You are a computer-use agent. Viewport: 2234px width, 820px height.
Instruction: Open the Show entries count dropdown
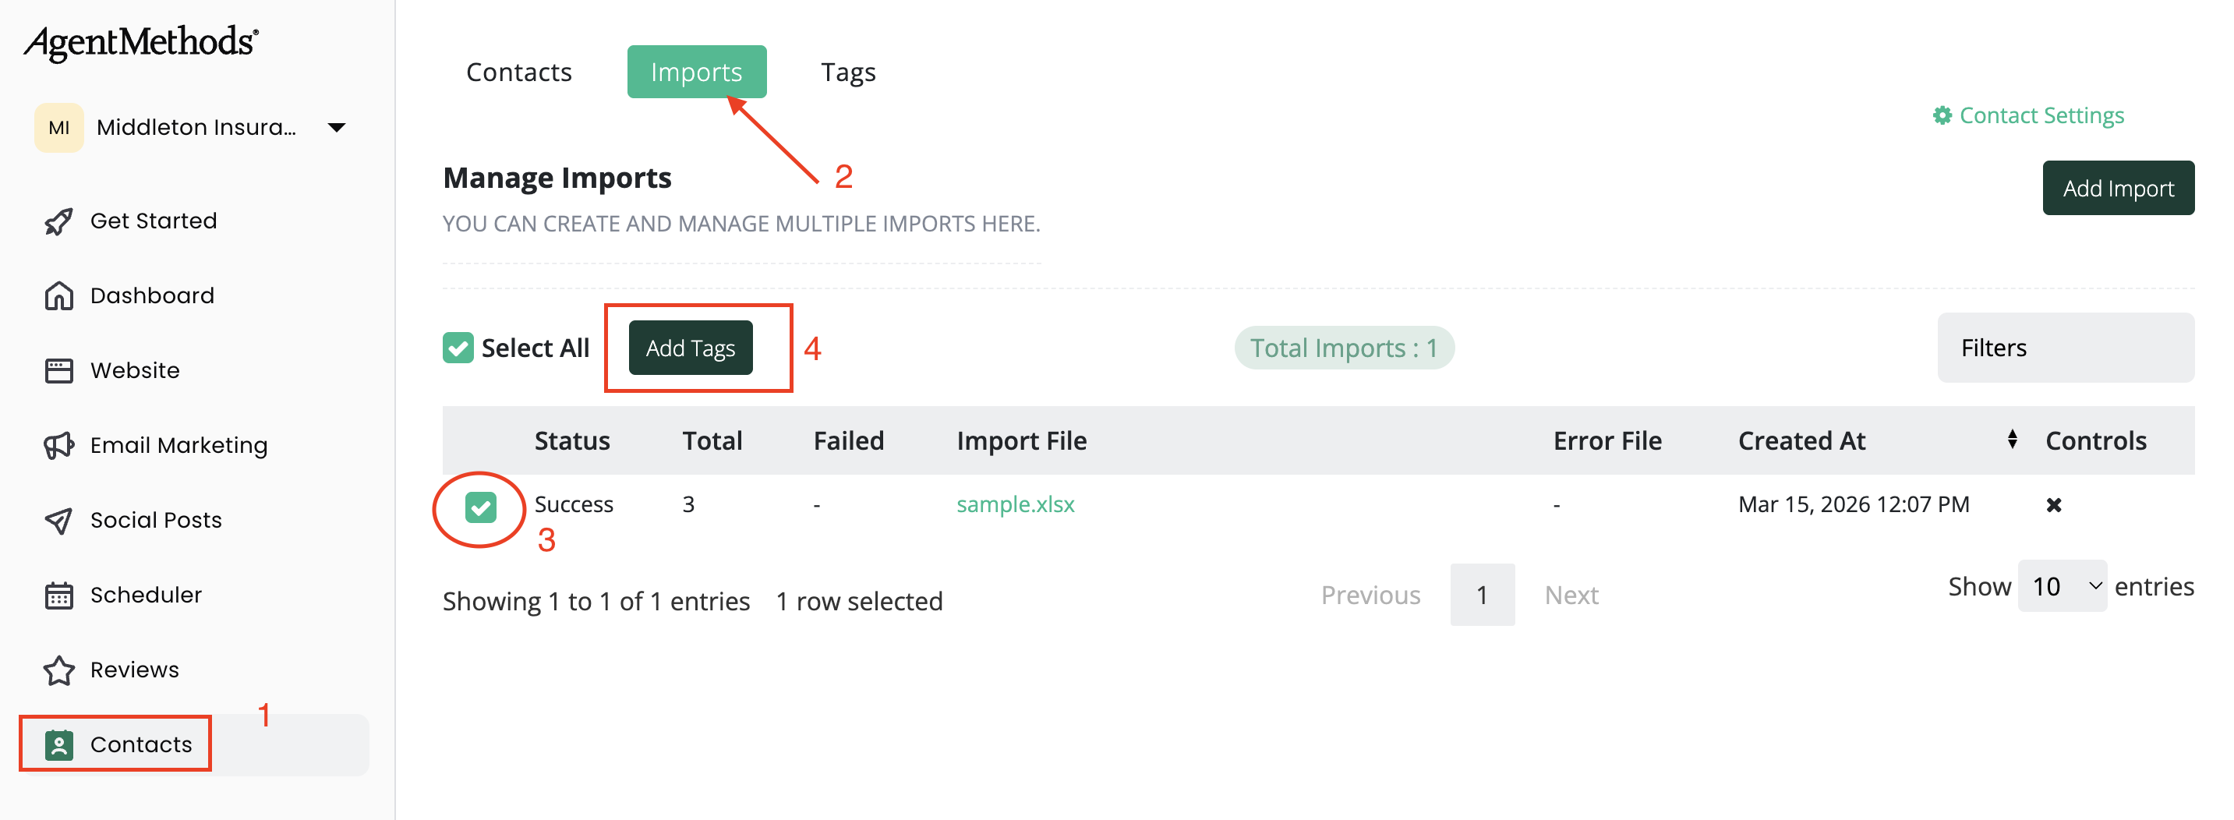2062,587
